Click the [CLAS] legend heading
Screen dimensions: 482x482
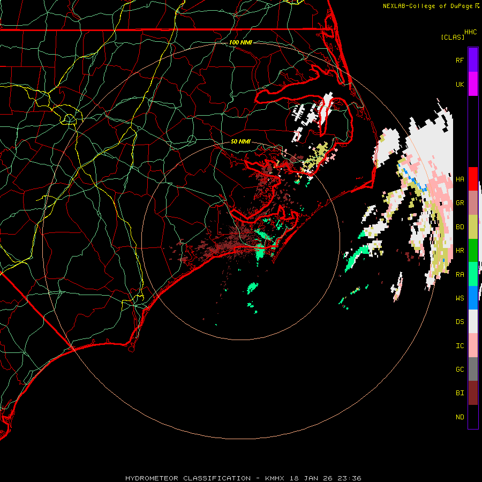[x=453, y=37]
